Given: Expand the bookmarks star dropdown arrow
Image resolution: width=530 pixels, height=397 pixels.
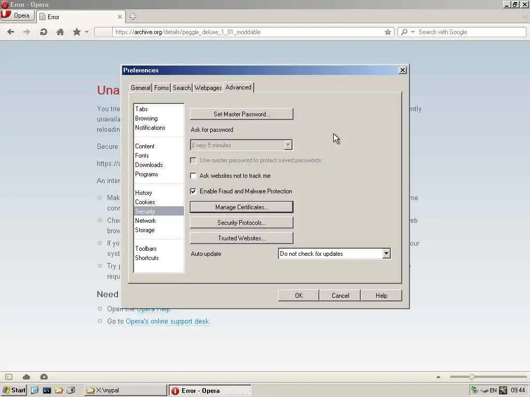Looking at the screenshot, I should [86, 32].
